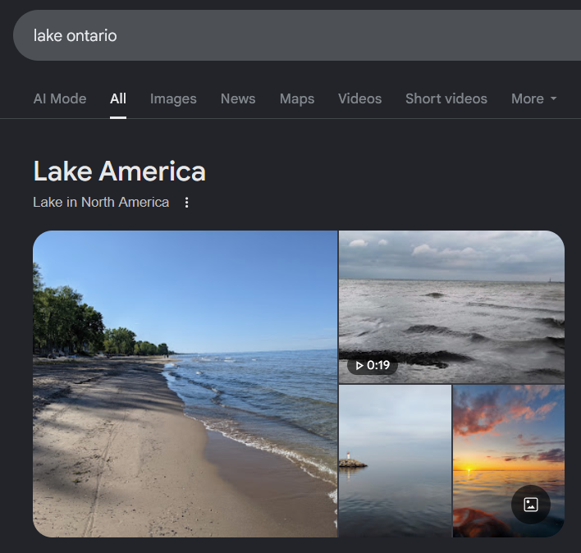Click the Lake America heading
Image resolution: width=581 pixels, height=553 pixels.
119,171
